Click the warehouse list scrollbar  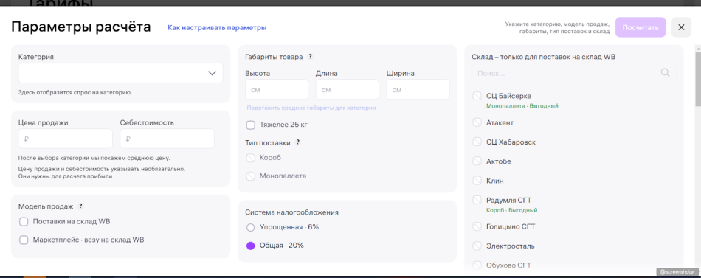pos(698,75)
